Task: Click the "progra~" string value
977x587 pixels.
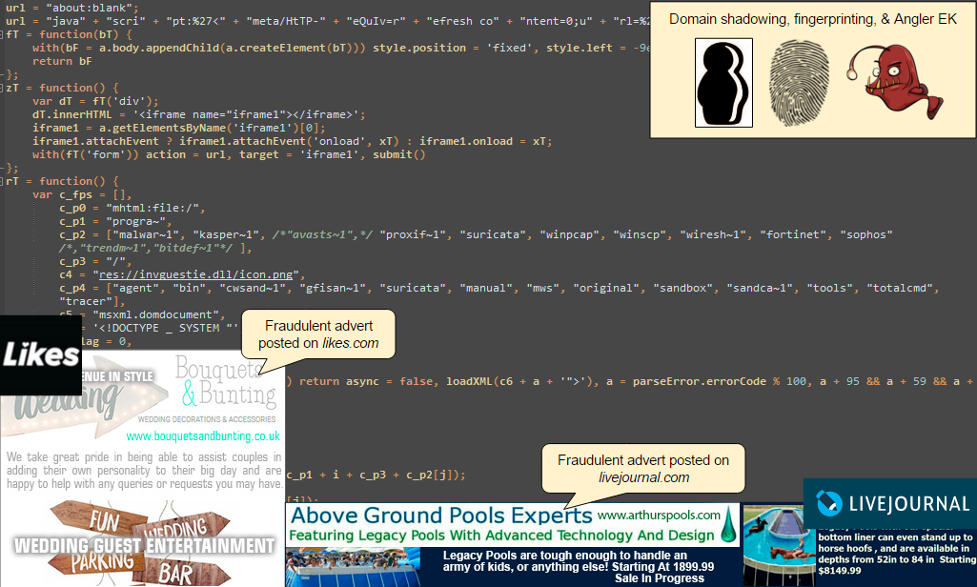Action: 136,221
